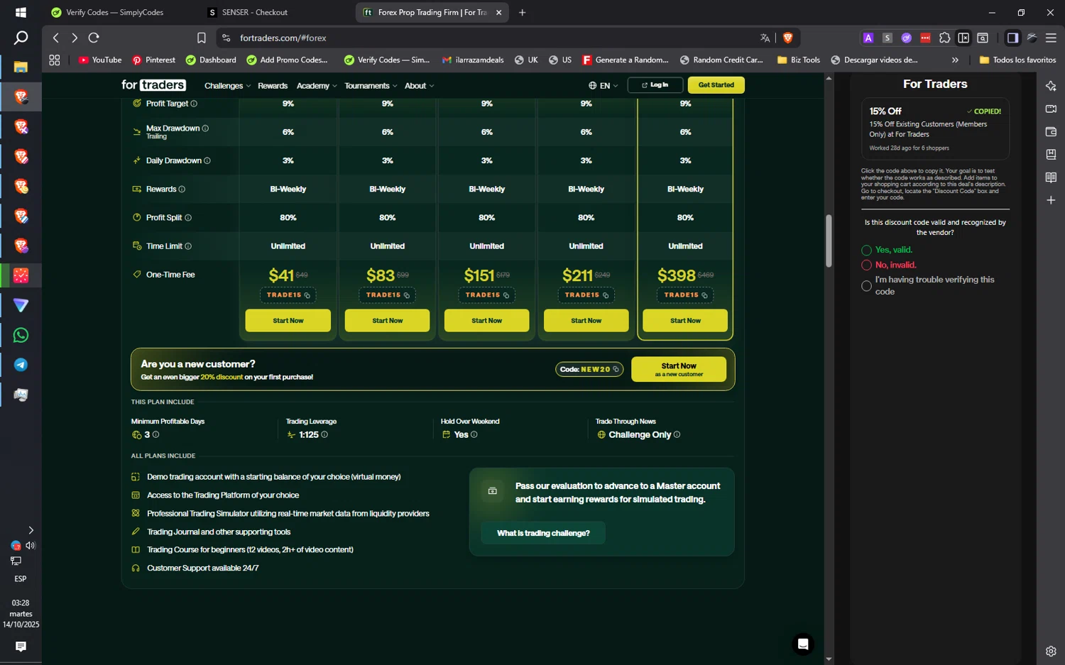
Task: Open the tab grid icon on bookmarks bar
Action: [x=55, y=60]
